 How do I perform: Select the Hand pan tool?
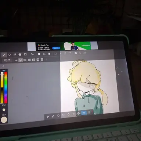[x=20, y=54]
